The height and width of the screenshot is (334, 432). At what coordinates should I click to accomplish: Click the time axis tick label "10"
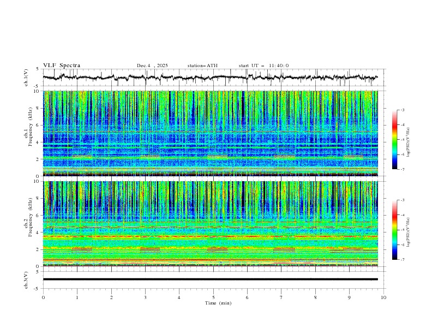point(383,297)
